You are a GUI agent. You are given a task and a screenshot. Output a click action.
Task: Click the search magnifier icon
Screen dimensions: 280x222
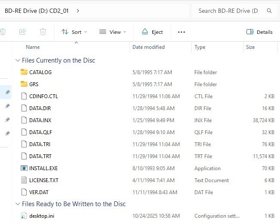tap(269, 11)
